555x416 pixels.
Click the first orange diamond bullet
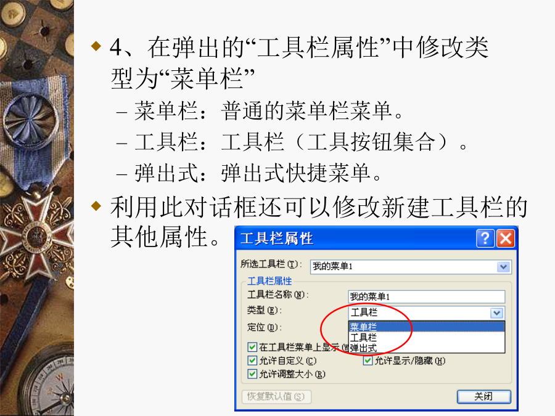pos(96,46)
